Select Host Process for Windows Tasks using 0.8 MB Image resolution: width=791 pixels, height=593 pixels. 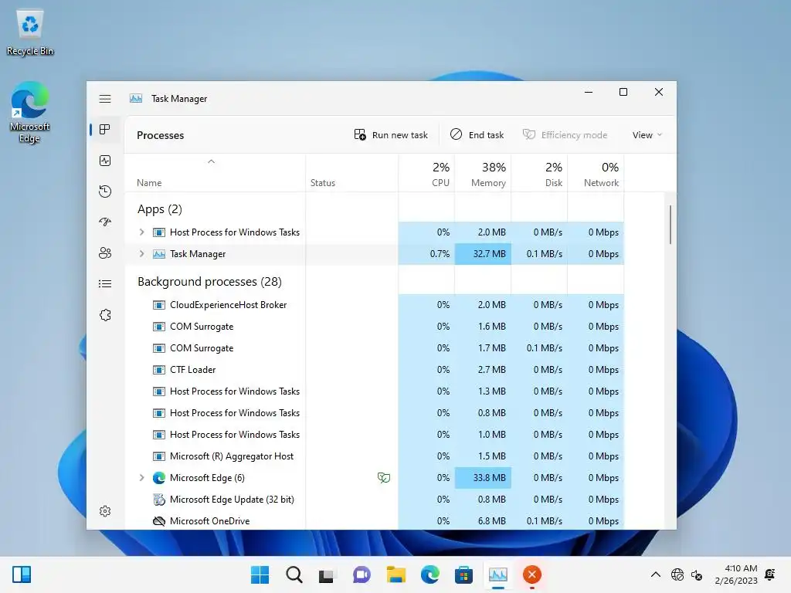375,413
